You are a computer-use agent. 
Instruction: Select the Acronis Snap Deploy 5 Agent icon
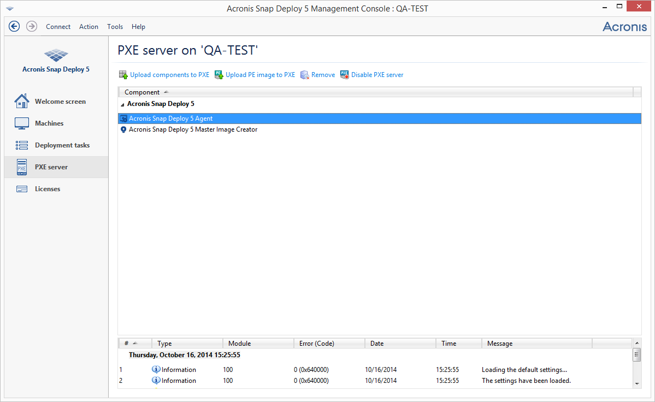pyautogui.click(x=123, y=118)
